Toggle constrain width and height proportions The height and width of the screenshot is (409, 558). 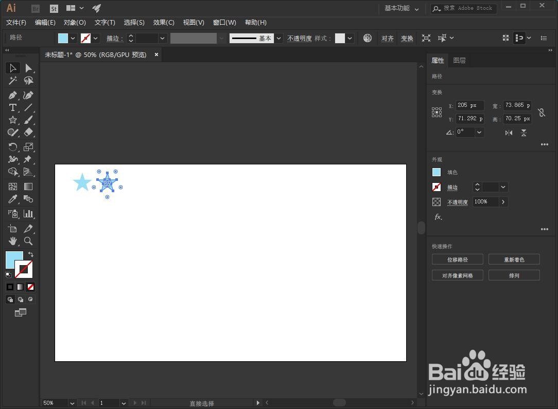(x=542, y=113)
